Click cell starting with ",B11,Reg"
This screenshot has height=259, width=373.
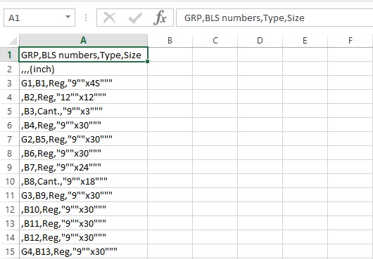point(83,223)
